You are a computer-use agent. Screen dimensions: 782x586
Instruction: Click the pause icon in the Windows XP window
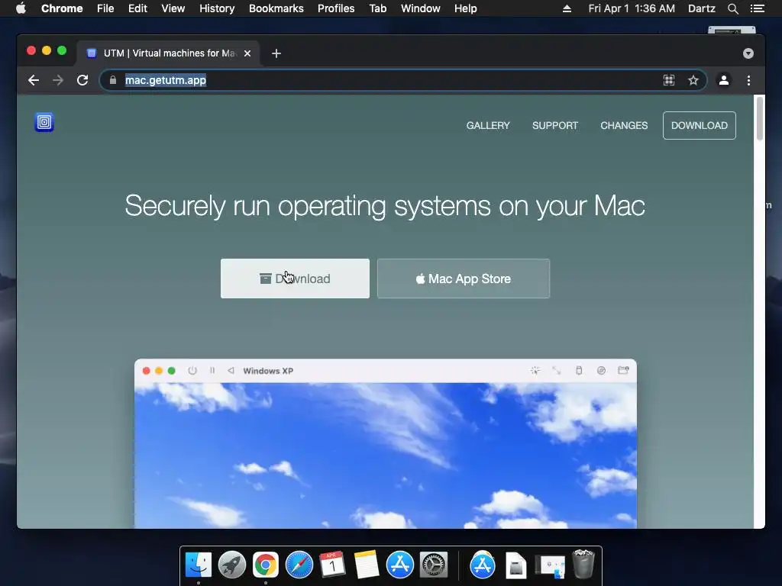pos(212,371)
